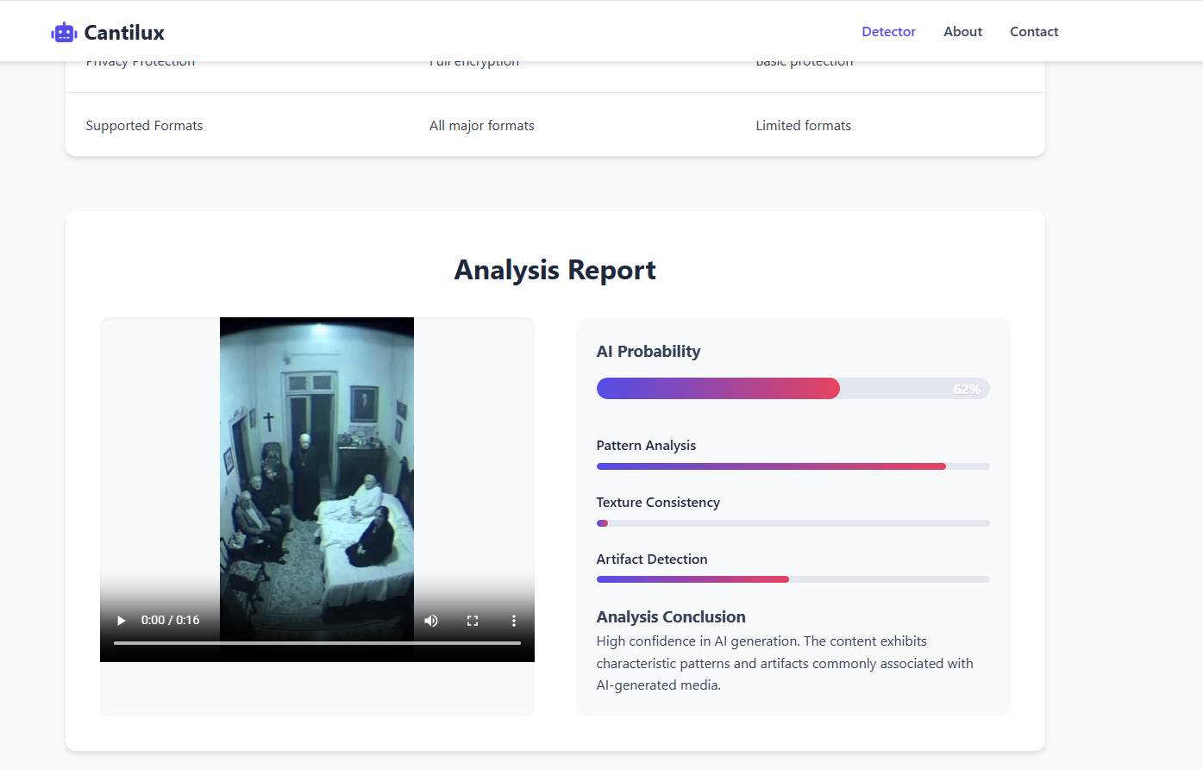Play the analyzed video
This screenshot has height=769, width=1203.
[122, 621]
